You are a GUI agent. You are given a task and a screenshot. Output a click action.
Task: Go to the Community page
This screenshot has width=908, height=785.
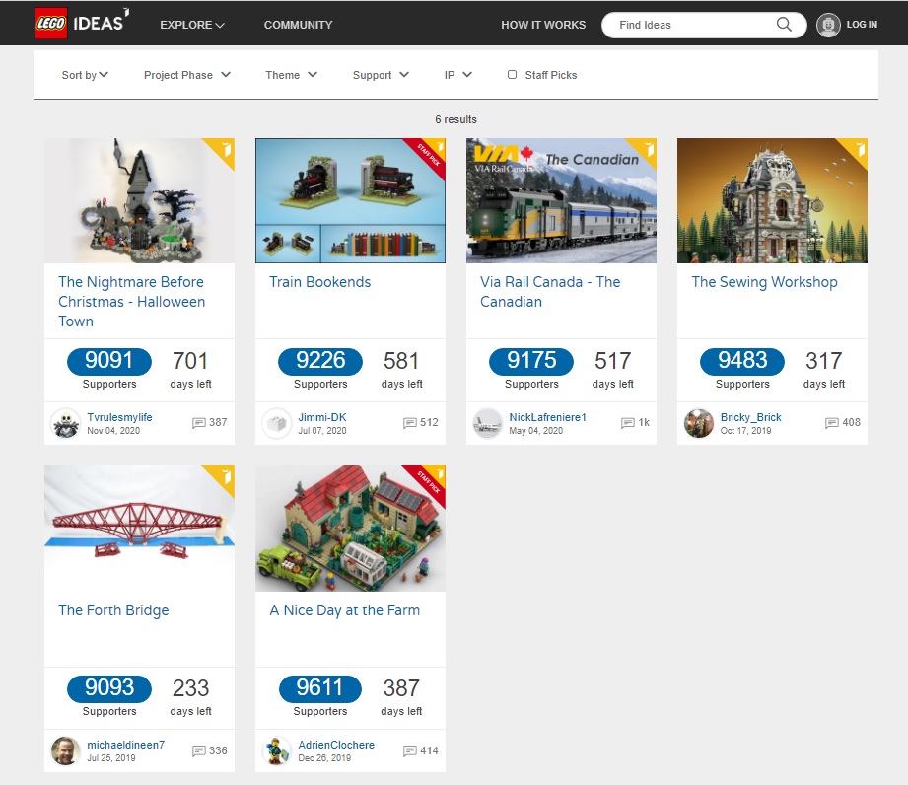298,25
